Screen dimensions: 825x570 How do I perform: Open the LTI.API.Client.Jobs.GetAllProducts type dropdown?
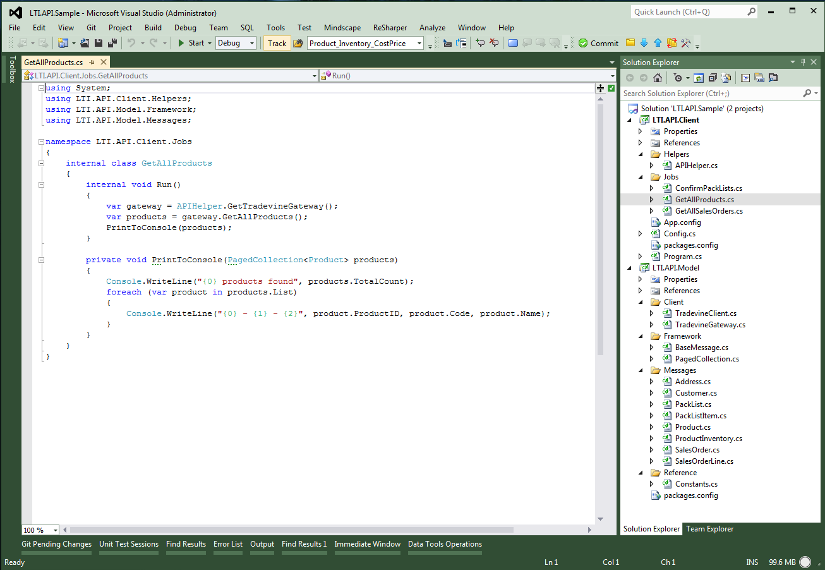tap(315, 75)
